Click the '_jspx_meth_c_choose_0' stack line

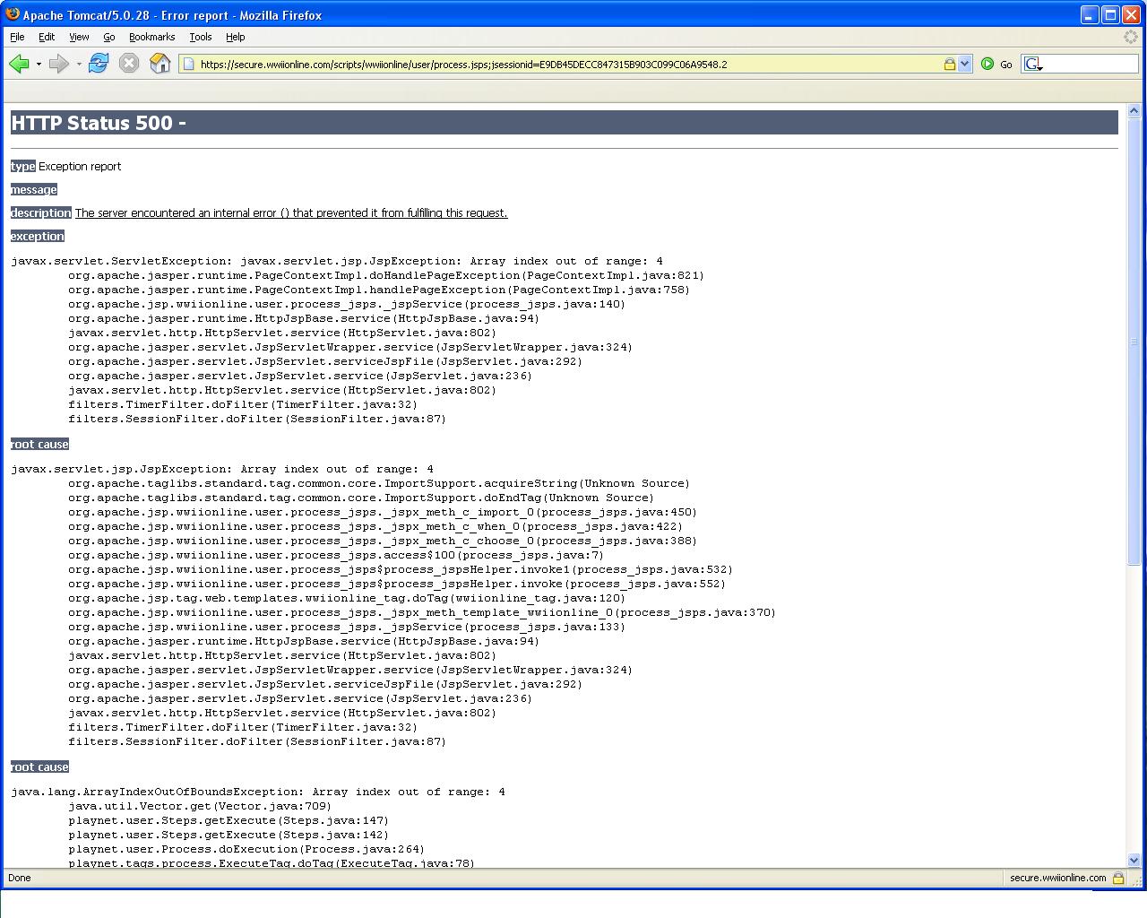(383, 541)
